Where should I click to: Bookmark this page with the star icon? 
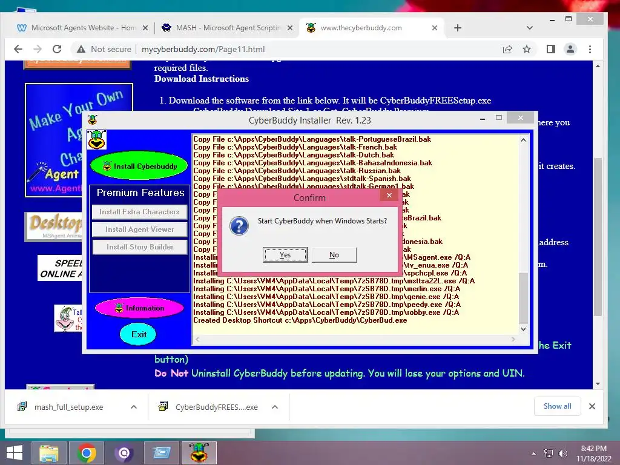point(527,49)
